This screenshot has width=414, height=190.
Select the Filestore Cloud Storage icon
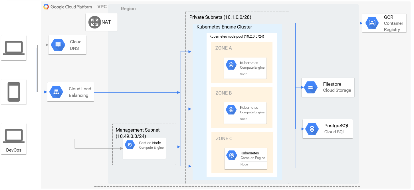click(x=310, y=87)
